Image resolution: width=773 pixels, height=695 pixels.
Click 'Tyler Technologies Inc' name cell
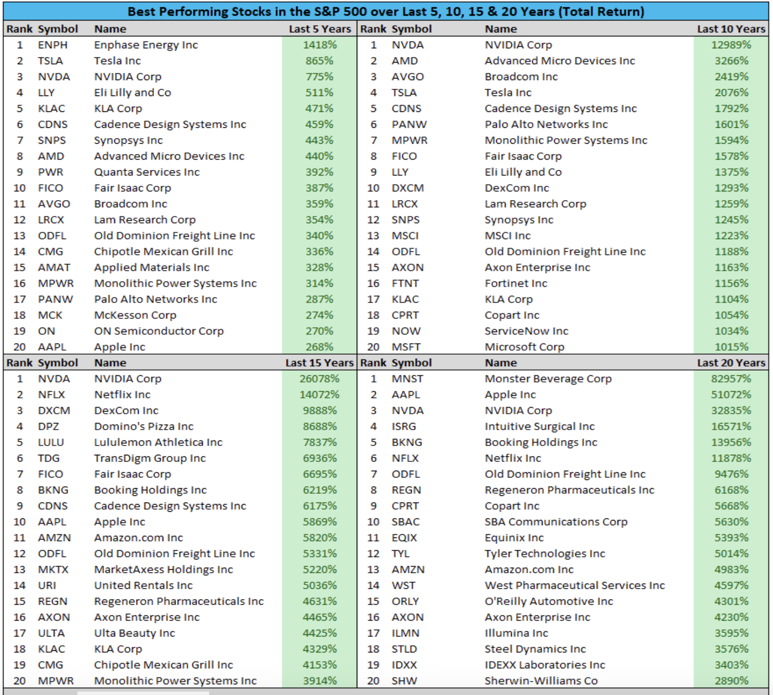click(x=545, y=553)
